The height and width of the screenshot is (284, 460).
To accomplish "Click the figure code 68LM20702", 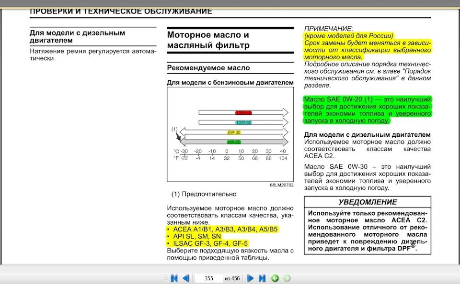I will pyautogui.click(x=282, y=185).
